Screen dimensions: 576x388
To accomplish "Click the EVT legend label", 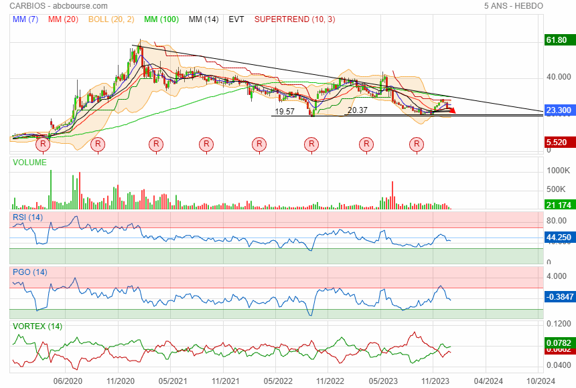I will 236,19.
